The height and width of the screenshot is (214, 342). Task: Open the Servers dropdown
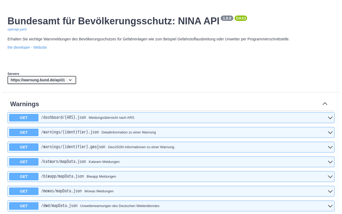[x=42, y=80]
